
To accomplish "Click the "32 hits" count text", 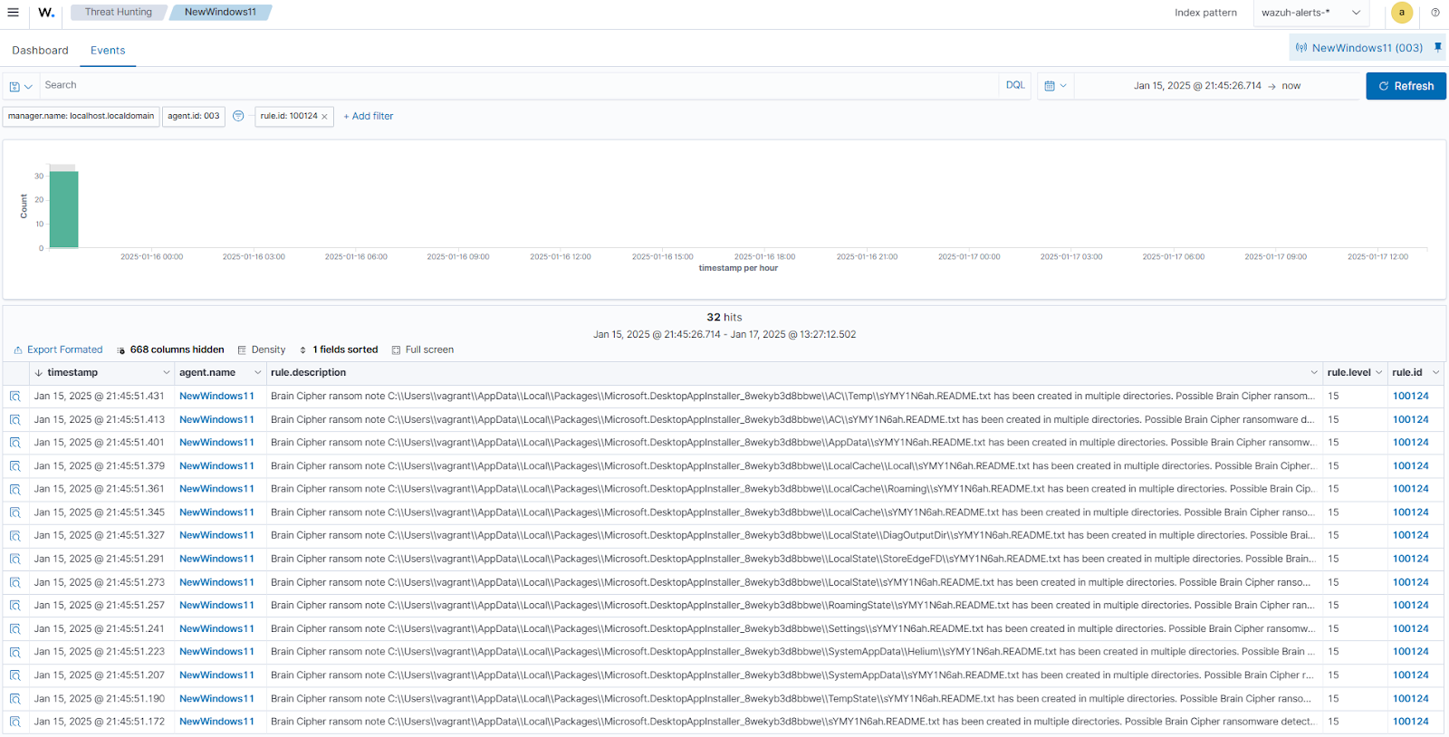I will point(724,318).
